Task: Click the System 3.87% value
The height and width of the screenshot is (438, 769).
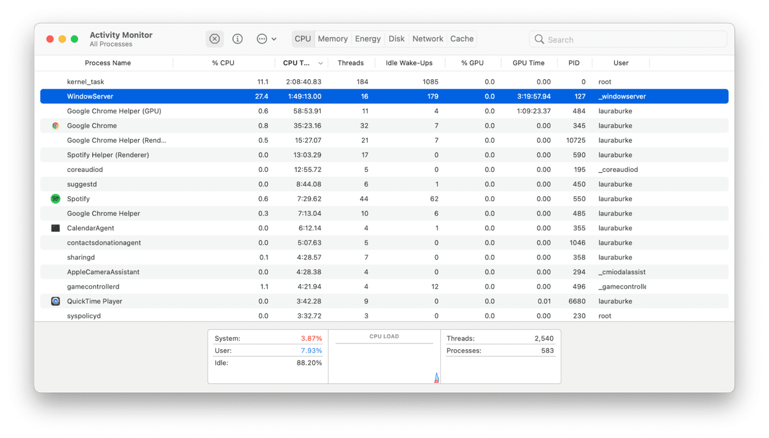Action: pyautogui.click(x=312, y=338)
